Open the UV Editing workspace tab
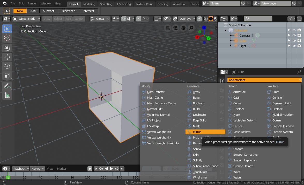This screenshot has width=304, height=185. tap(124, 4)
